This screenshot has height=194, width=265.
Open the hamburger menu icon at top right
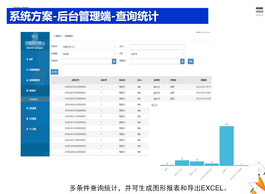coord(259,11)
